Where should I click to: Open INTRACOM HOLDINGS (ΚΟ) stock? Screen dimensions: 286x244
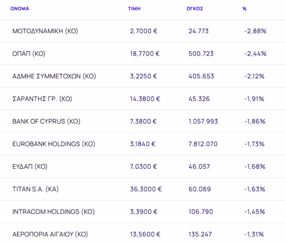[x=53, y=212]
